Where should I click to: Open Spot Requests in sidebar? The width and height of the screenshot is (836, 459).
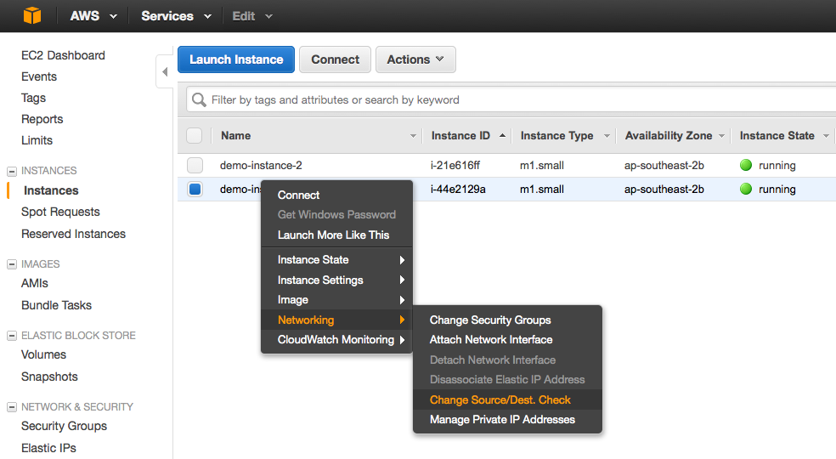(x=61, y=212)
